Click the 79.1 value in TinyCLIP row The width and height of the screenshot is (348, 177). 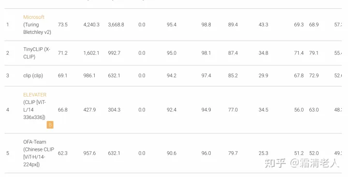pos(314,53)
